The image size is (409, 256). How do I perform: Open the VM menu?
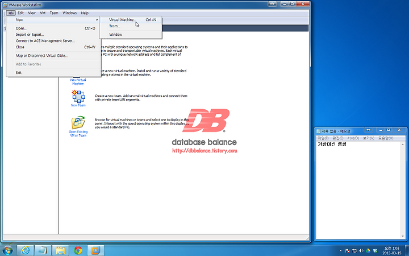pyautogui.click(x=43, y=13)
